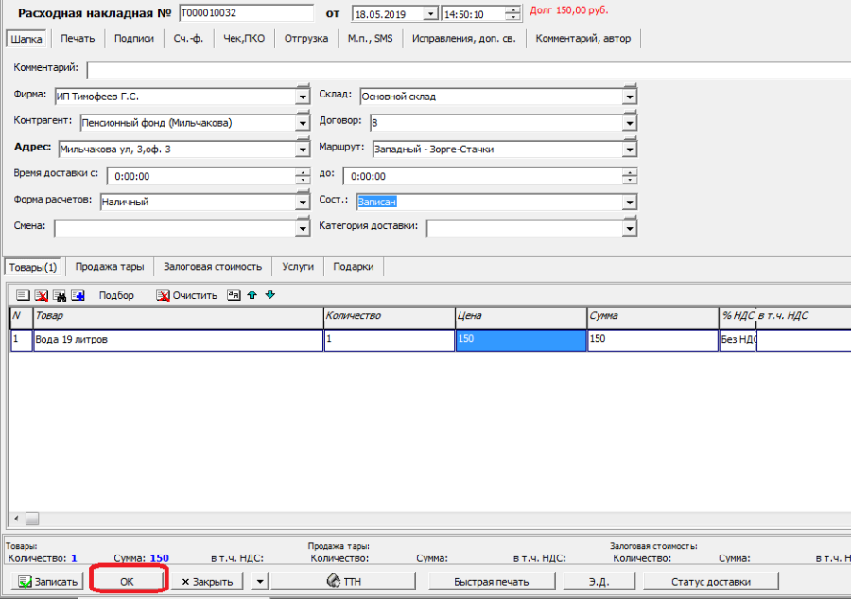The width and height of the screenshot is (851, 599).
Task: Click the OK button
Action: tap(128, 581)
